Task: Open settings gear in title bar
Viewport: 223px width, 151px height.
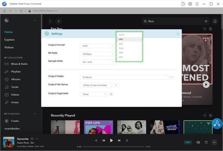Action: coord(190,4)
